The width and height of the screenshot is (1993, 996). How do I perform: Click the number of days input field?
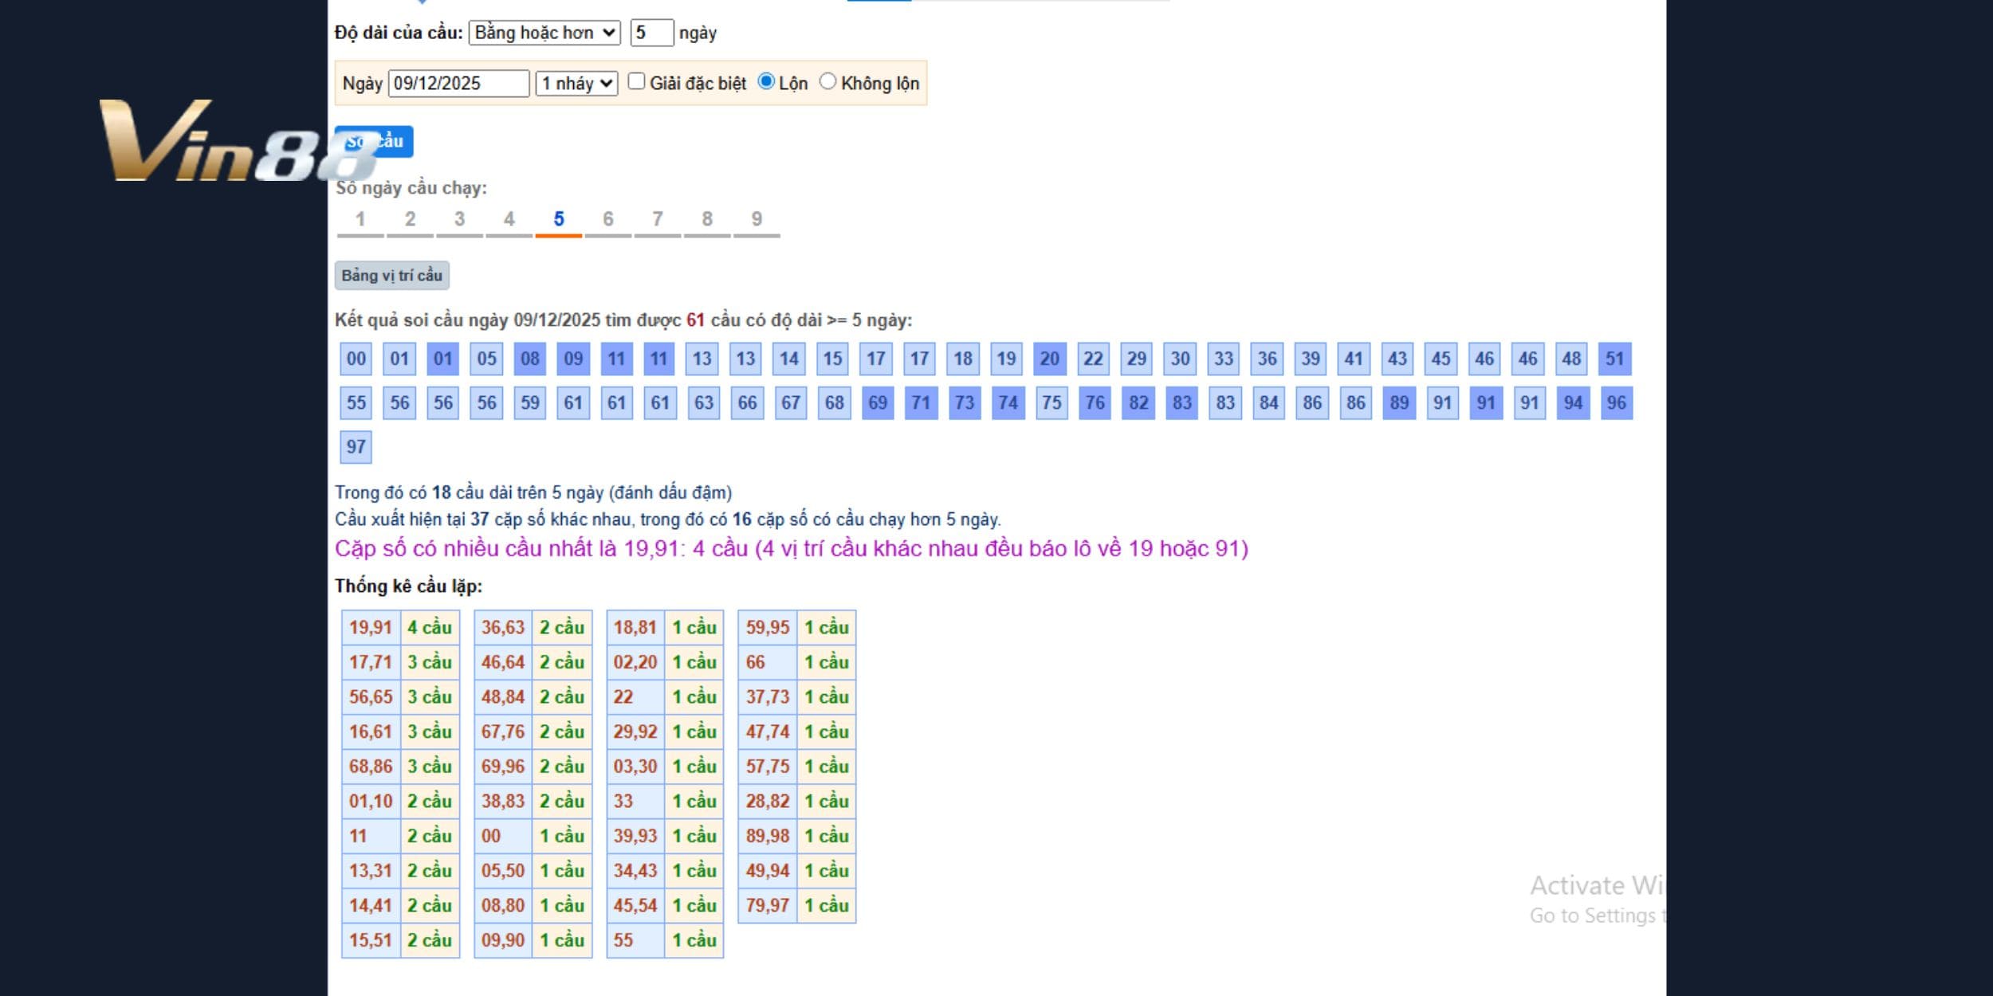[651, 33]
